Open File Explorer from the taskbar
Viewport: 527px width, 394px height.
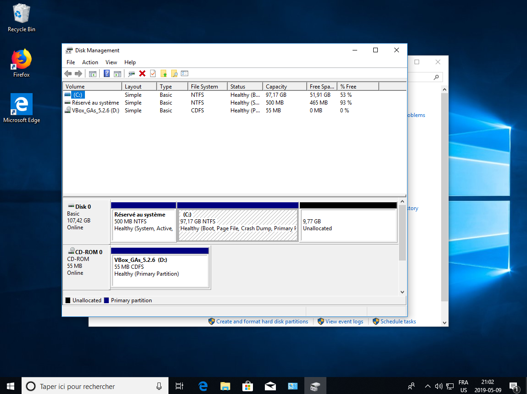(225, 386)
